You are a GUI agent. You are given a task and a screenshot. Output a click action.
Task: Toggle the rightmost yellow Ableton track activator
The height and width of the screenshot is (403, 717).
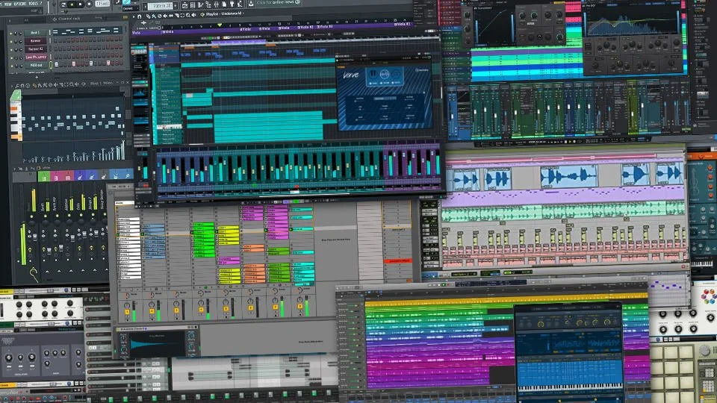300,306
